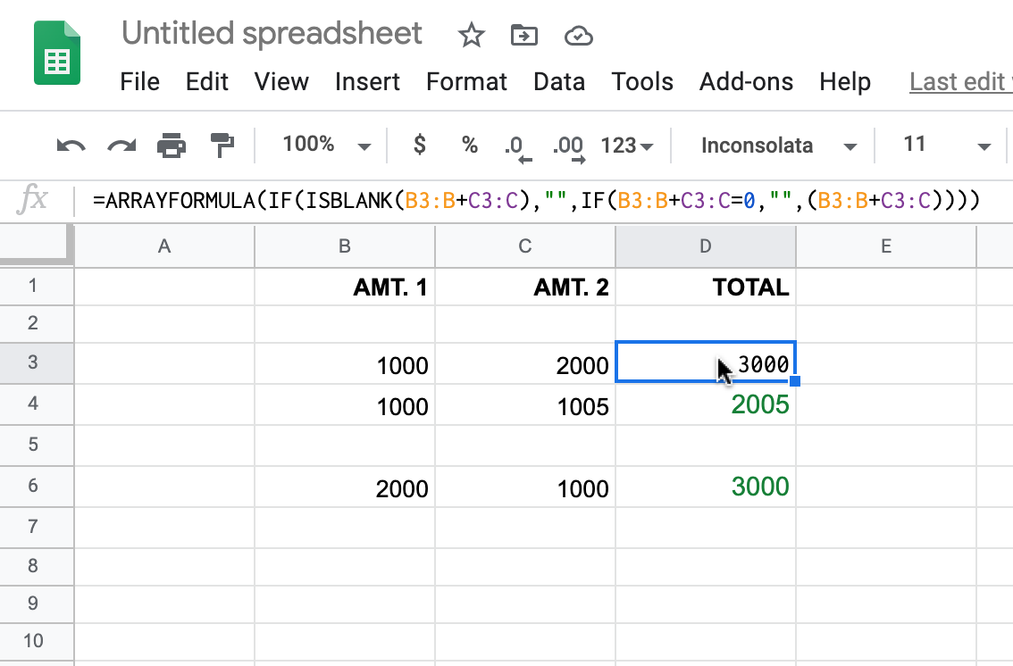Click increase decimal places icon
Screen dimensions: 1013x666
coord(568,148)
